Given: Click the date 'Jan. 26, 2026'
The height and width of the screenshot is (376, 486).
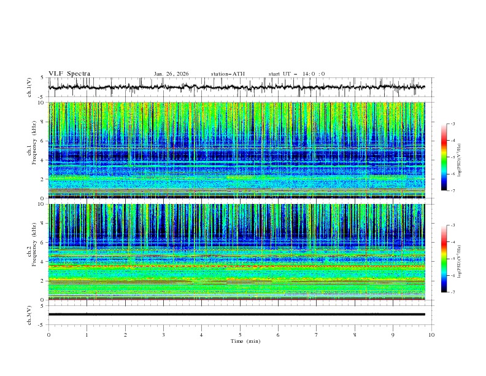Looking at the screenshot, I should [171, 74].
